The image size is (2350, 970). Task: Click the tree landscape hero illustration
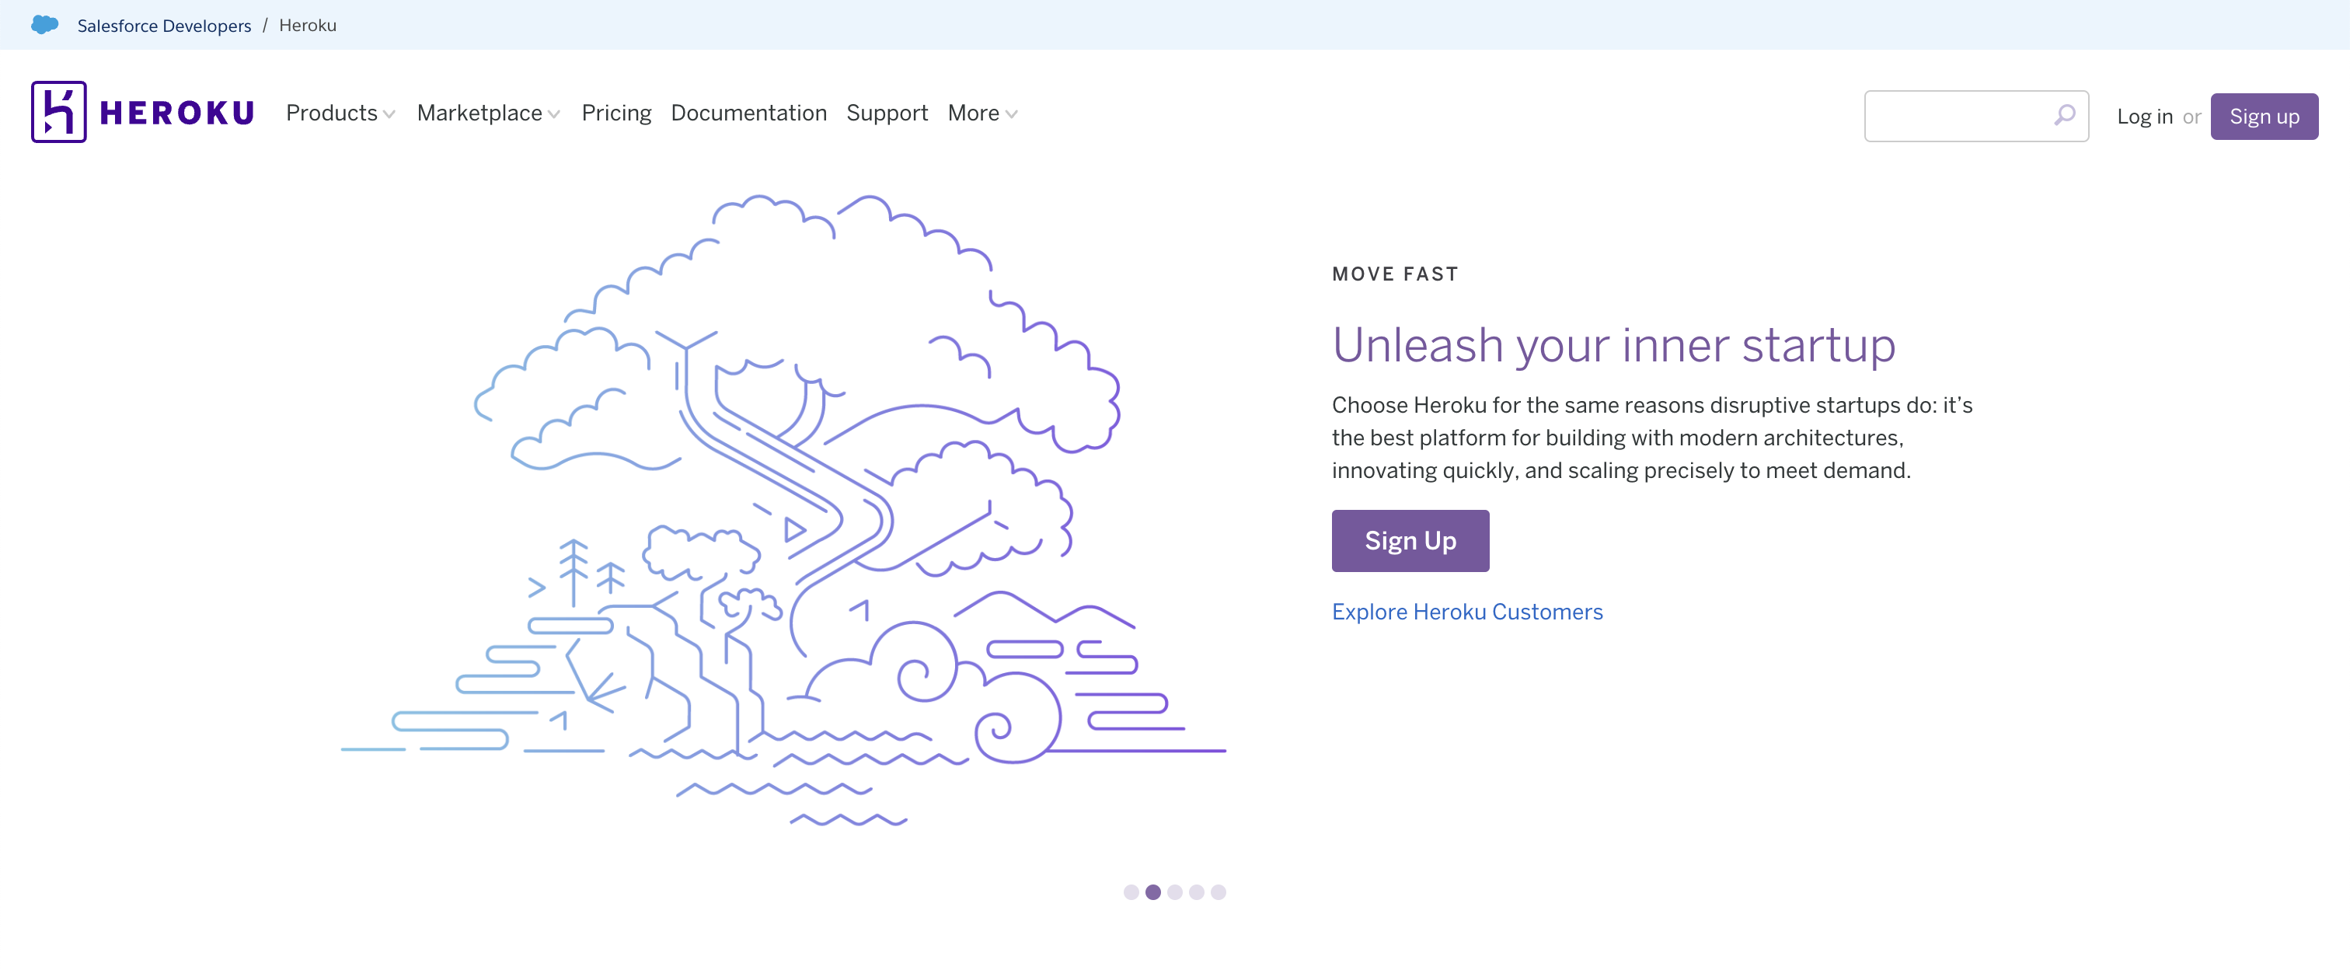[x=783, y=509]
